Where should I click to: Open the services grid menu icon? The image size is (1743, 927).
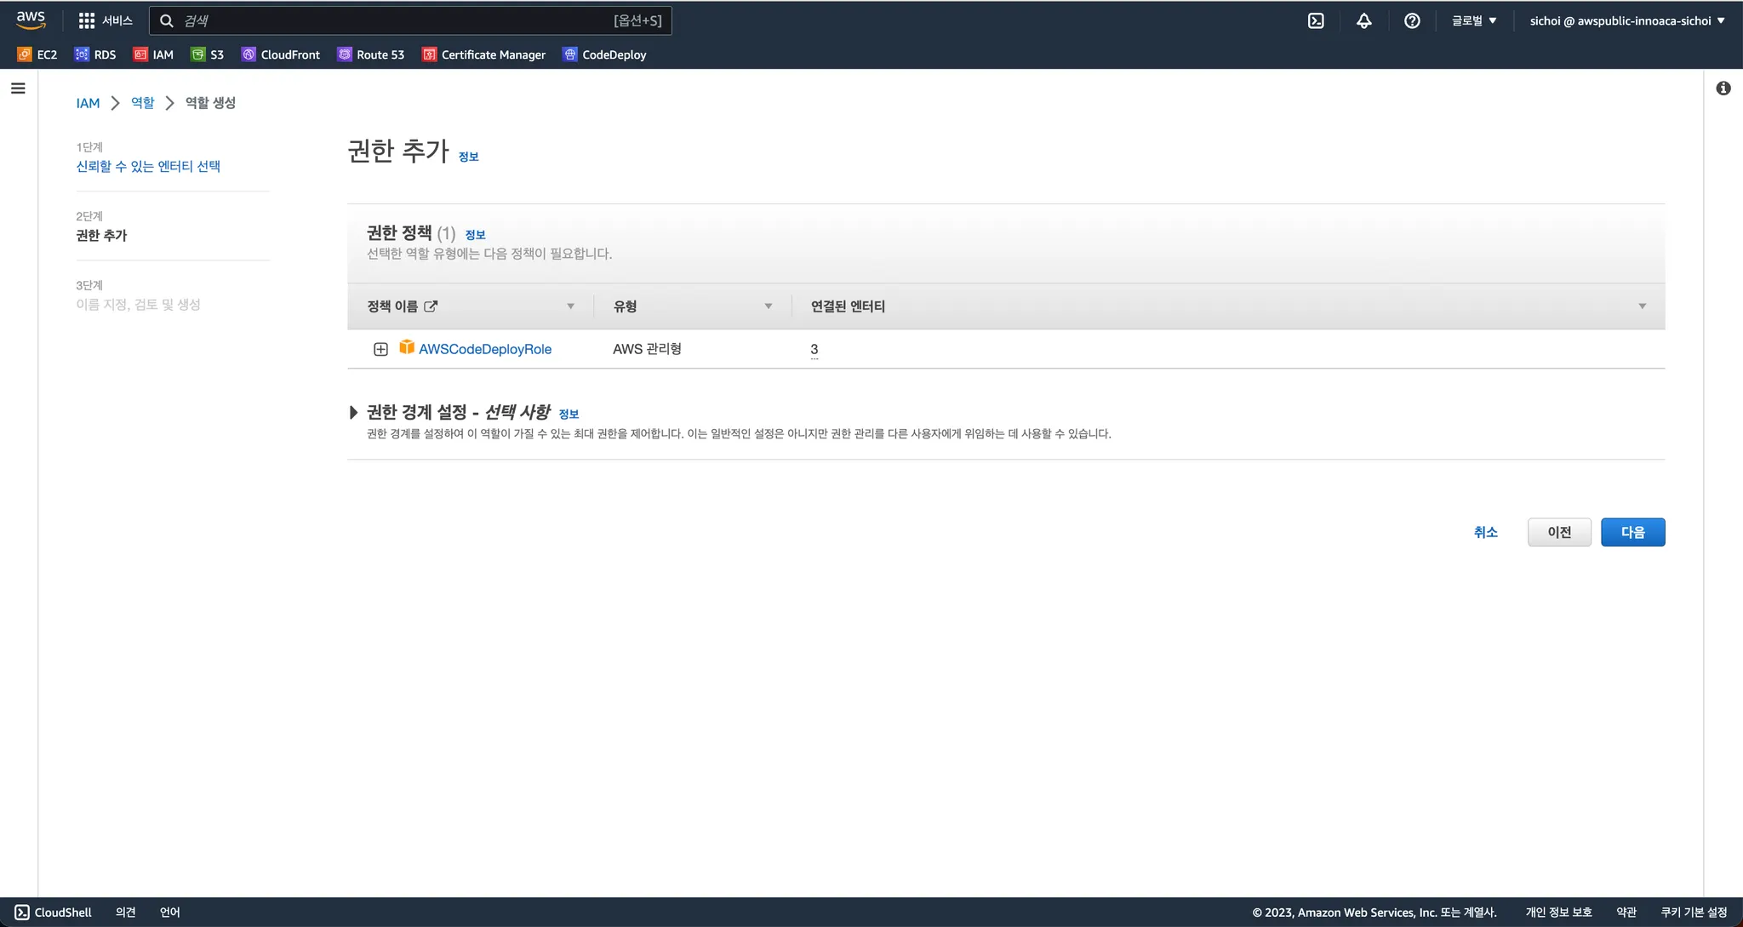pos(87,20)
